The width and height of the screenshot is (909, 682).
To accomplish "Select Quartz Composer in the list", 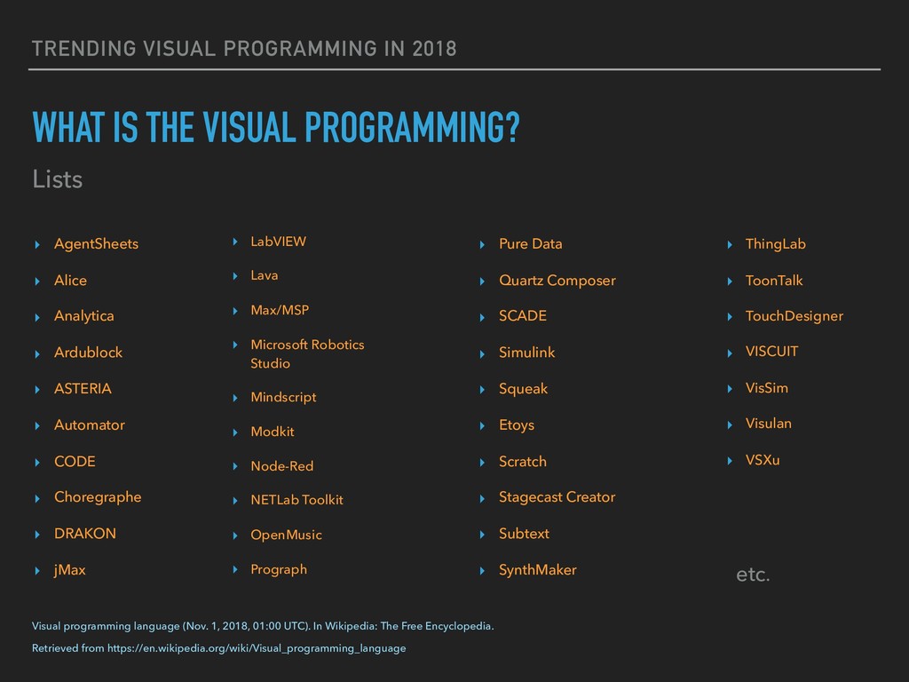I will tap(557, 281).
